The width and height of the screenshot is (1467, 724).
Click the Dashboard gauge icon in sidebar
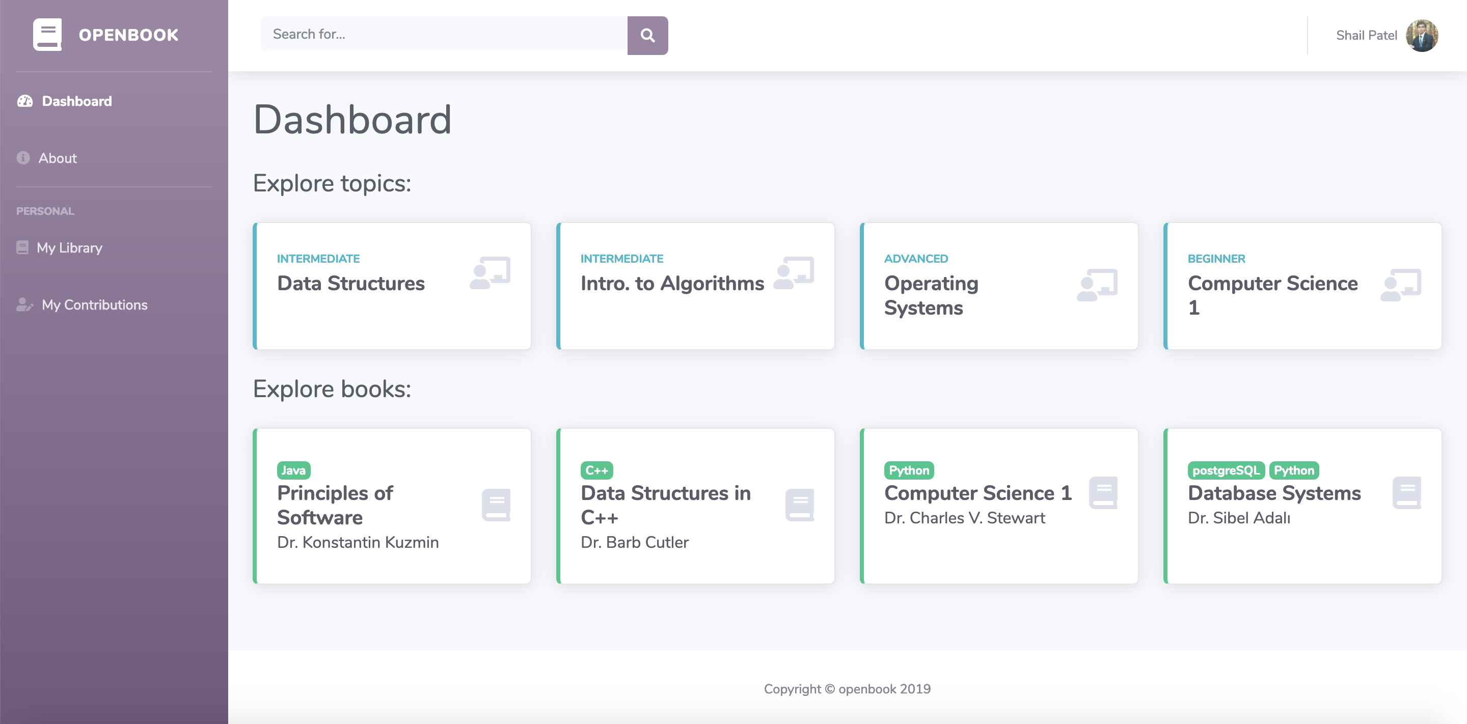pos(25,101)
